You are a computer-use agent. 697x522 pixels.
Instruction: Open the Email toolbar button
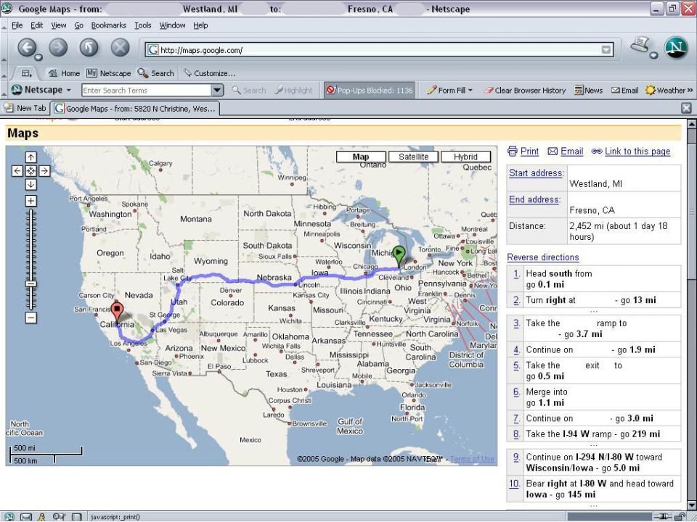point(624,90)
